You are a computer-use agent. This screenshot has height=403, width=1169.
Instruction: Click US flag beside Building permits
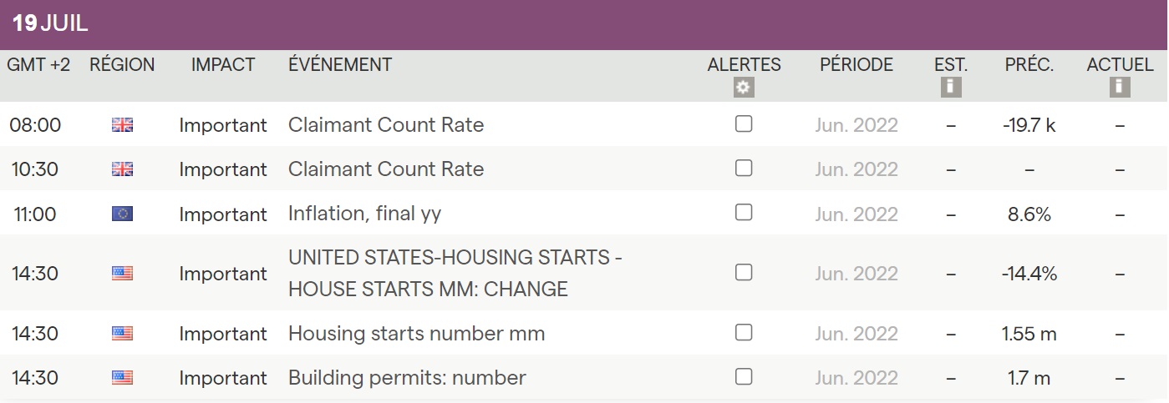point(122,378)
